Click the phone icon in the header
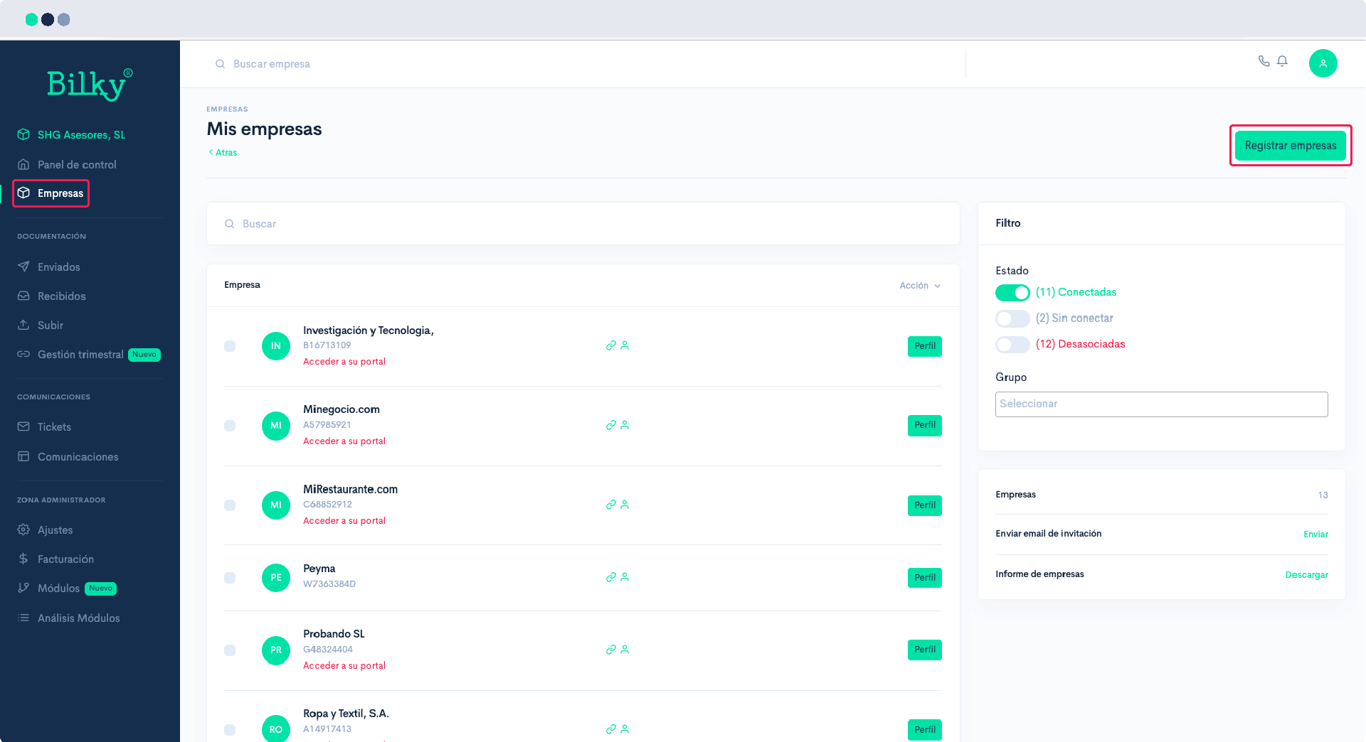Image resolution: width=1366 pixels, height=742 pixels. [x=1264, y=61]
